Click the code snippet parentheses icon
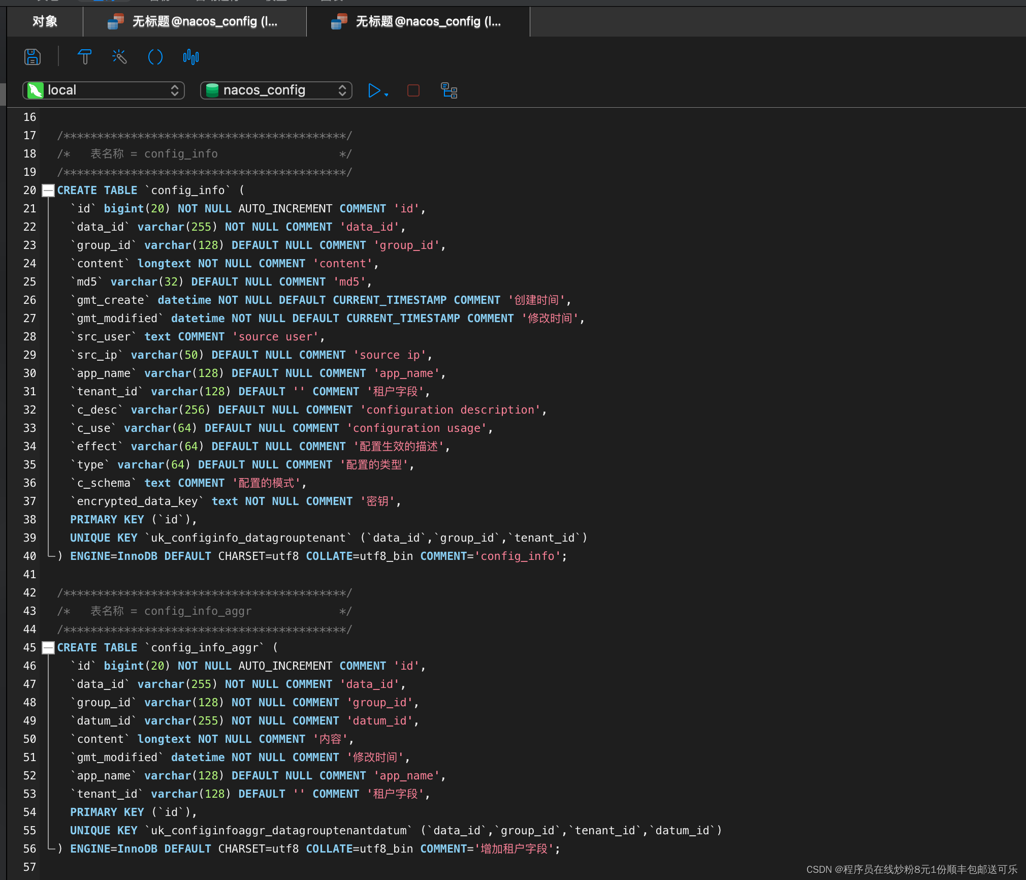1026x880 pixels. (155, 57)
